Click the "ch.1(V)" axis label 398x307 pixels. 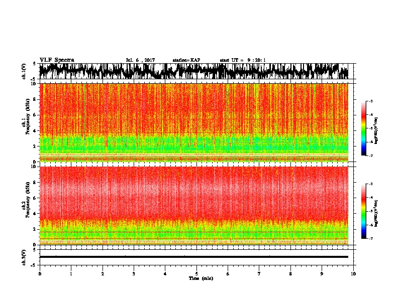click(24, 71)
